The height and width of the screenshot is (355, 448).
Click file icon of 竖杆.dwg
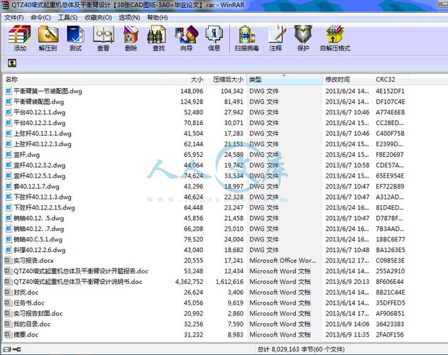[x=9, y=155]
